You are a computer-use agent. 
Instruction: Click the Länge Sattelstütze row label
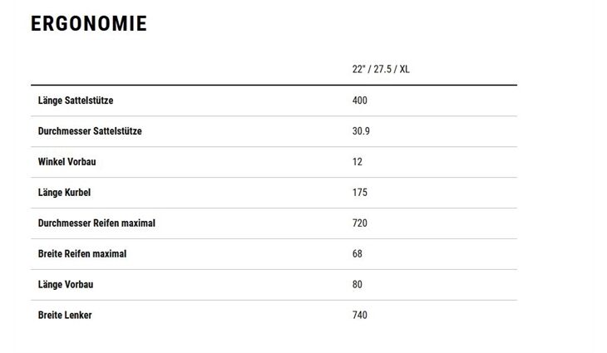pos(76,101)
